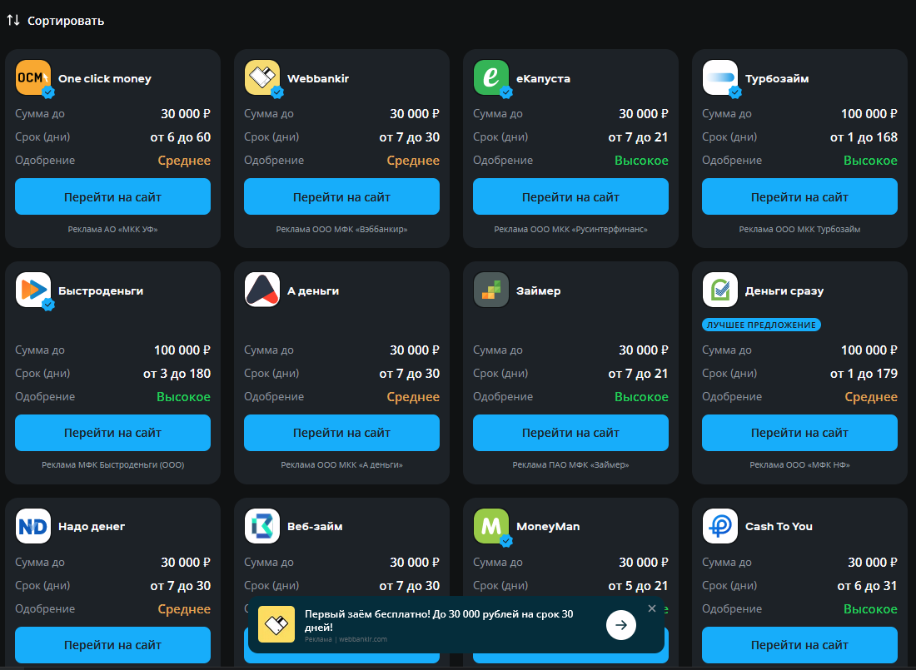Click the еКапуста green logo
916x670 pixels.
pyautogui.click(x=490, y=77)
